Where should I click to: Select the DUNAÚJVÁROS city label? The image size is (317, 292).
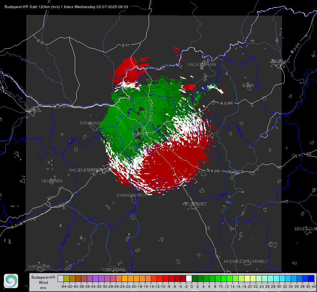[132, 195]
